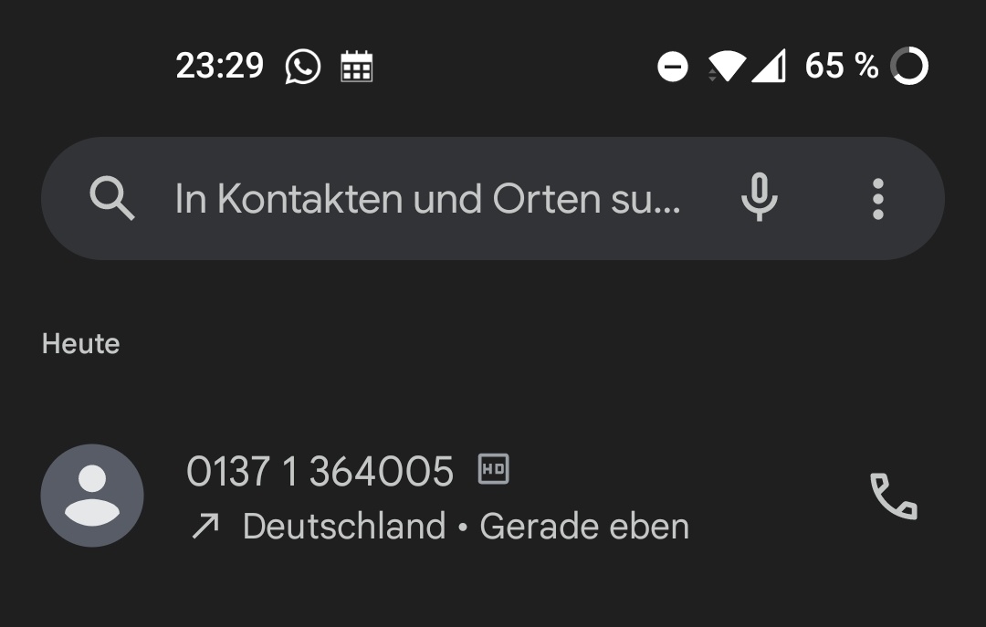
Task: Tap the 23:29 clock in status bar
Action: click(219, 66)
